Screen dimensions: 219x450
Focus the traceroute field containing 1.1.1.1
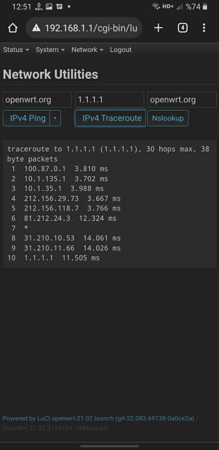[x=110, y=99]
